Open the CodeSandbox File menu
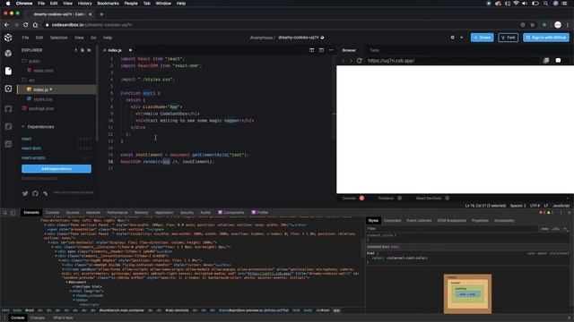Viewport: 574px width, 322px height. (25, 38)
